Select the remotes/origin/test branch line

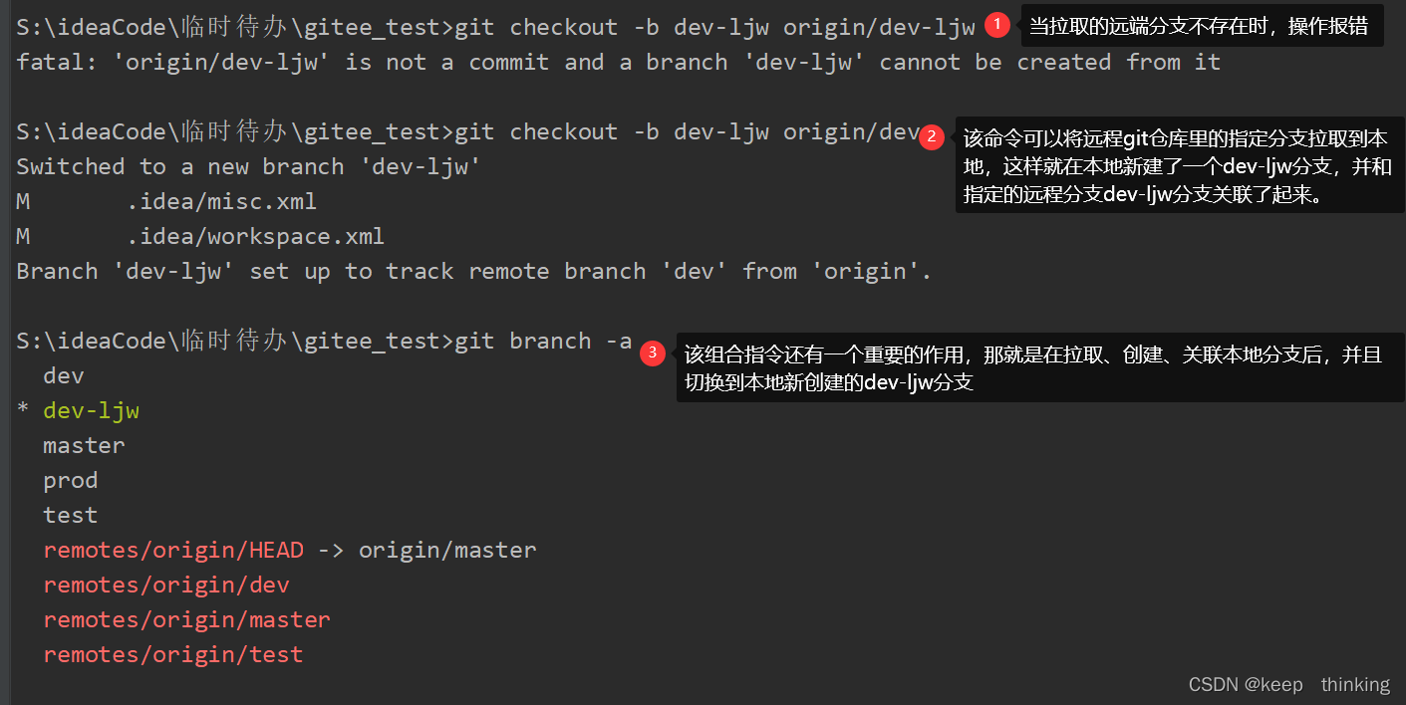[172, 655]
